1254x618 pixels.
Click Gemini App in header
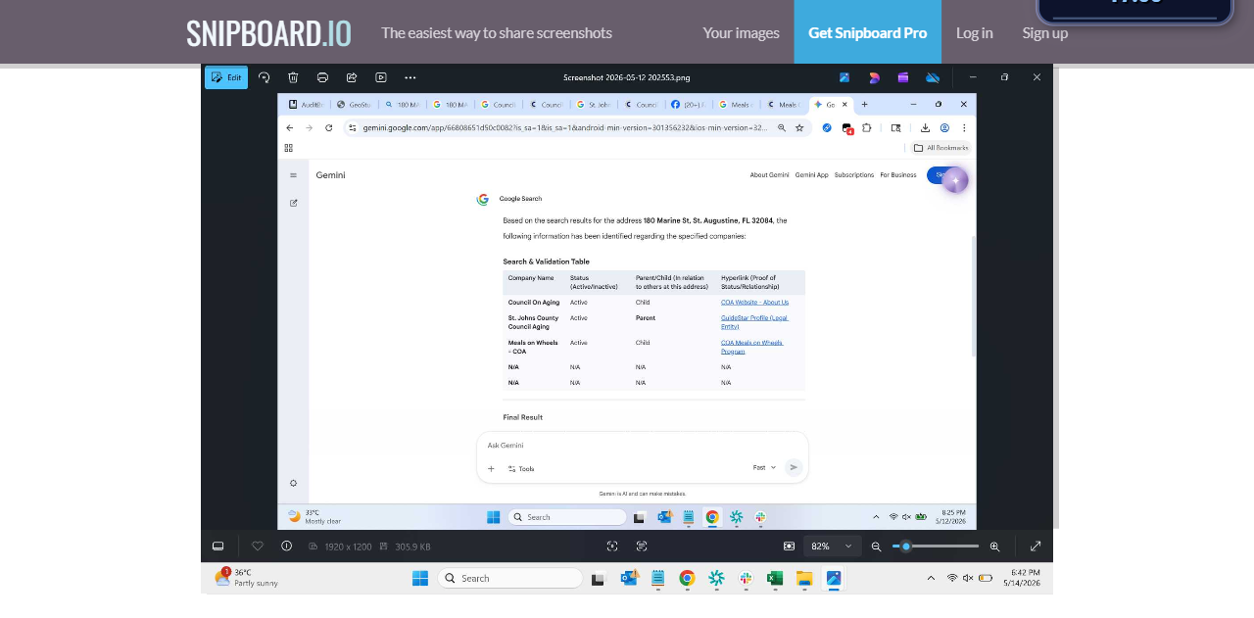pos(811,175)
